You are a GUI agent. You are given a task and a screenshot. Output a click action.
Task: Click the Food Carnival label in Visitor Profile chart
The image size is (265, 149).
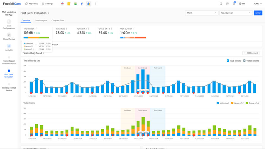tap(143, 132)
